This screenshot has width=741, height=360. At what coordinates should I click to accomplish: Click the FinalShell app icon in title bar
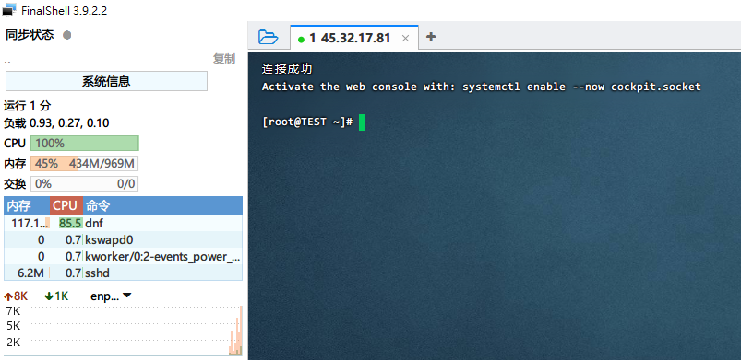(9, 9)
